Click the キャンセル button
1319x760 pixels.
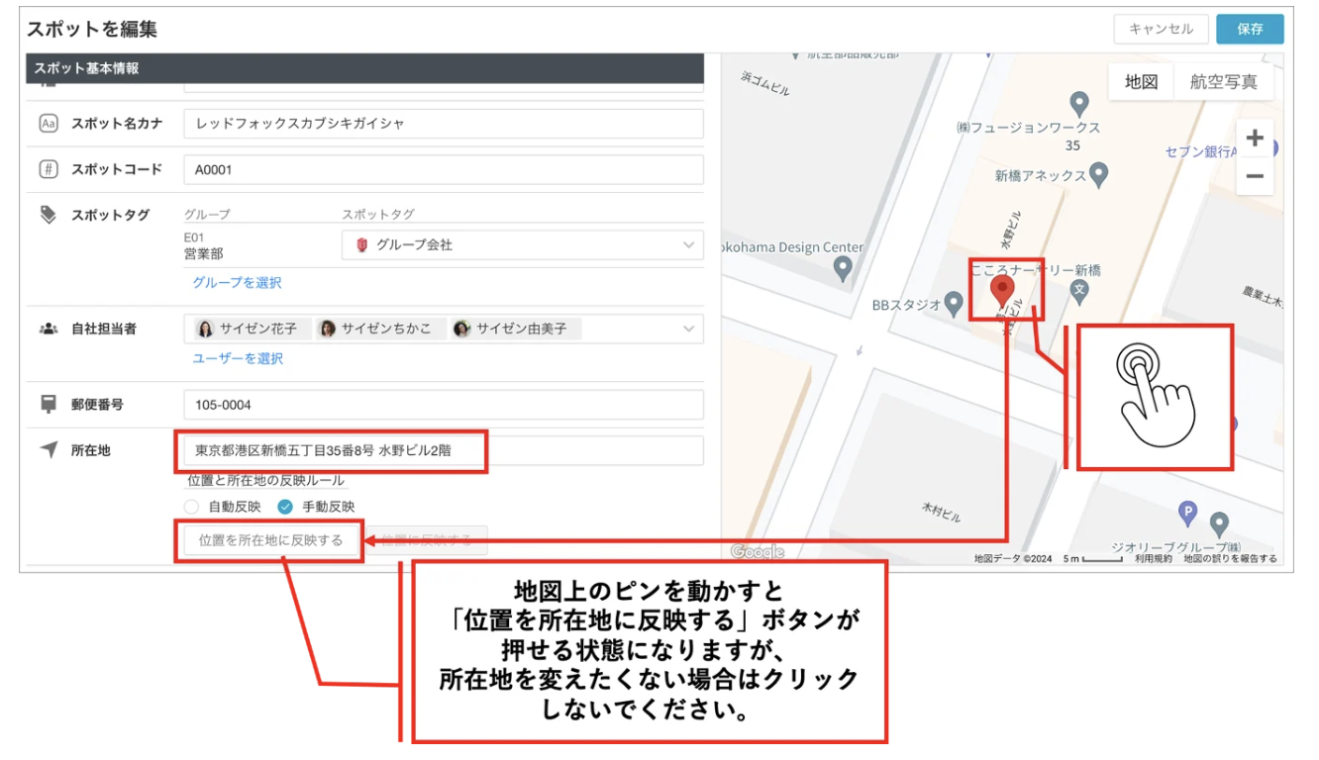pos(1161,29)
